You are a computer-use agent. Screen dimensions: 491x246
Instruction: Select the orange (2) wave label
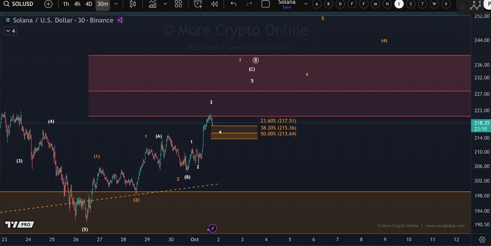(x=136, y=200)
